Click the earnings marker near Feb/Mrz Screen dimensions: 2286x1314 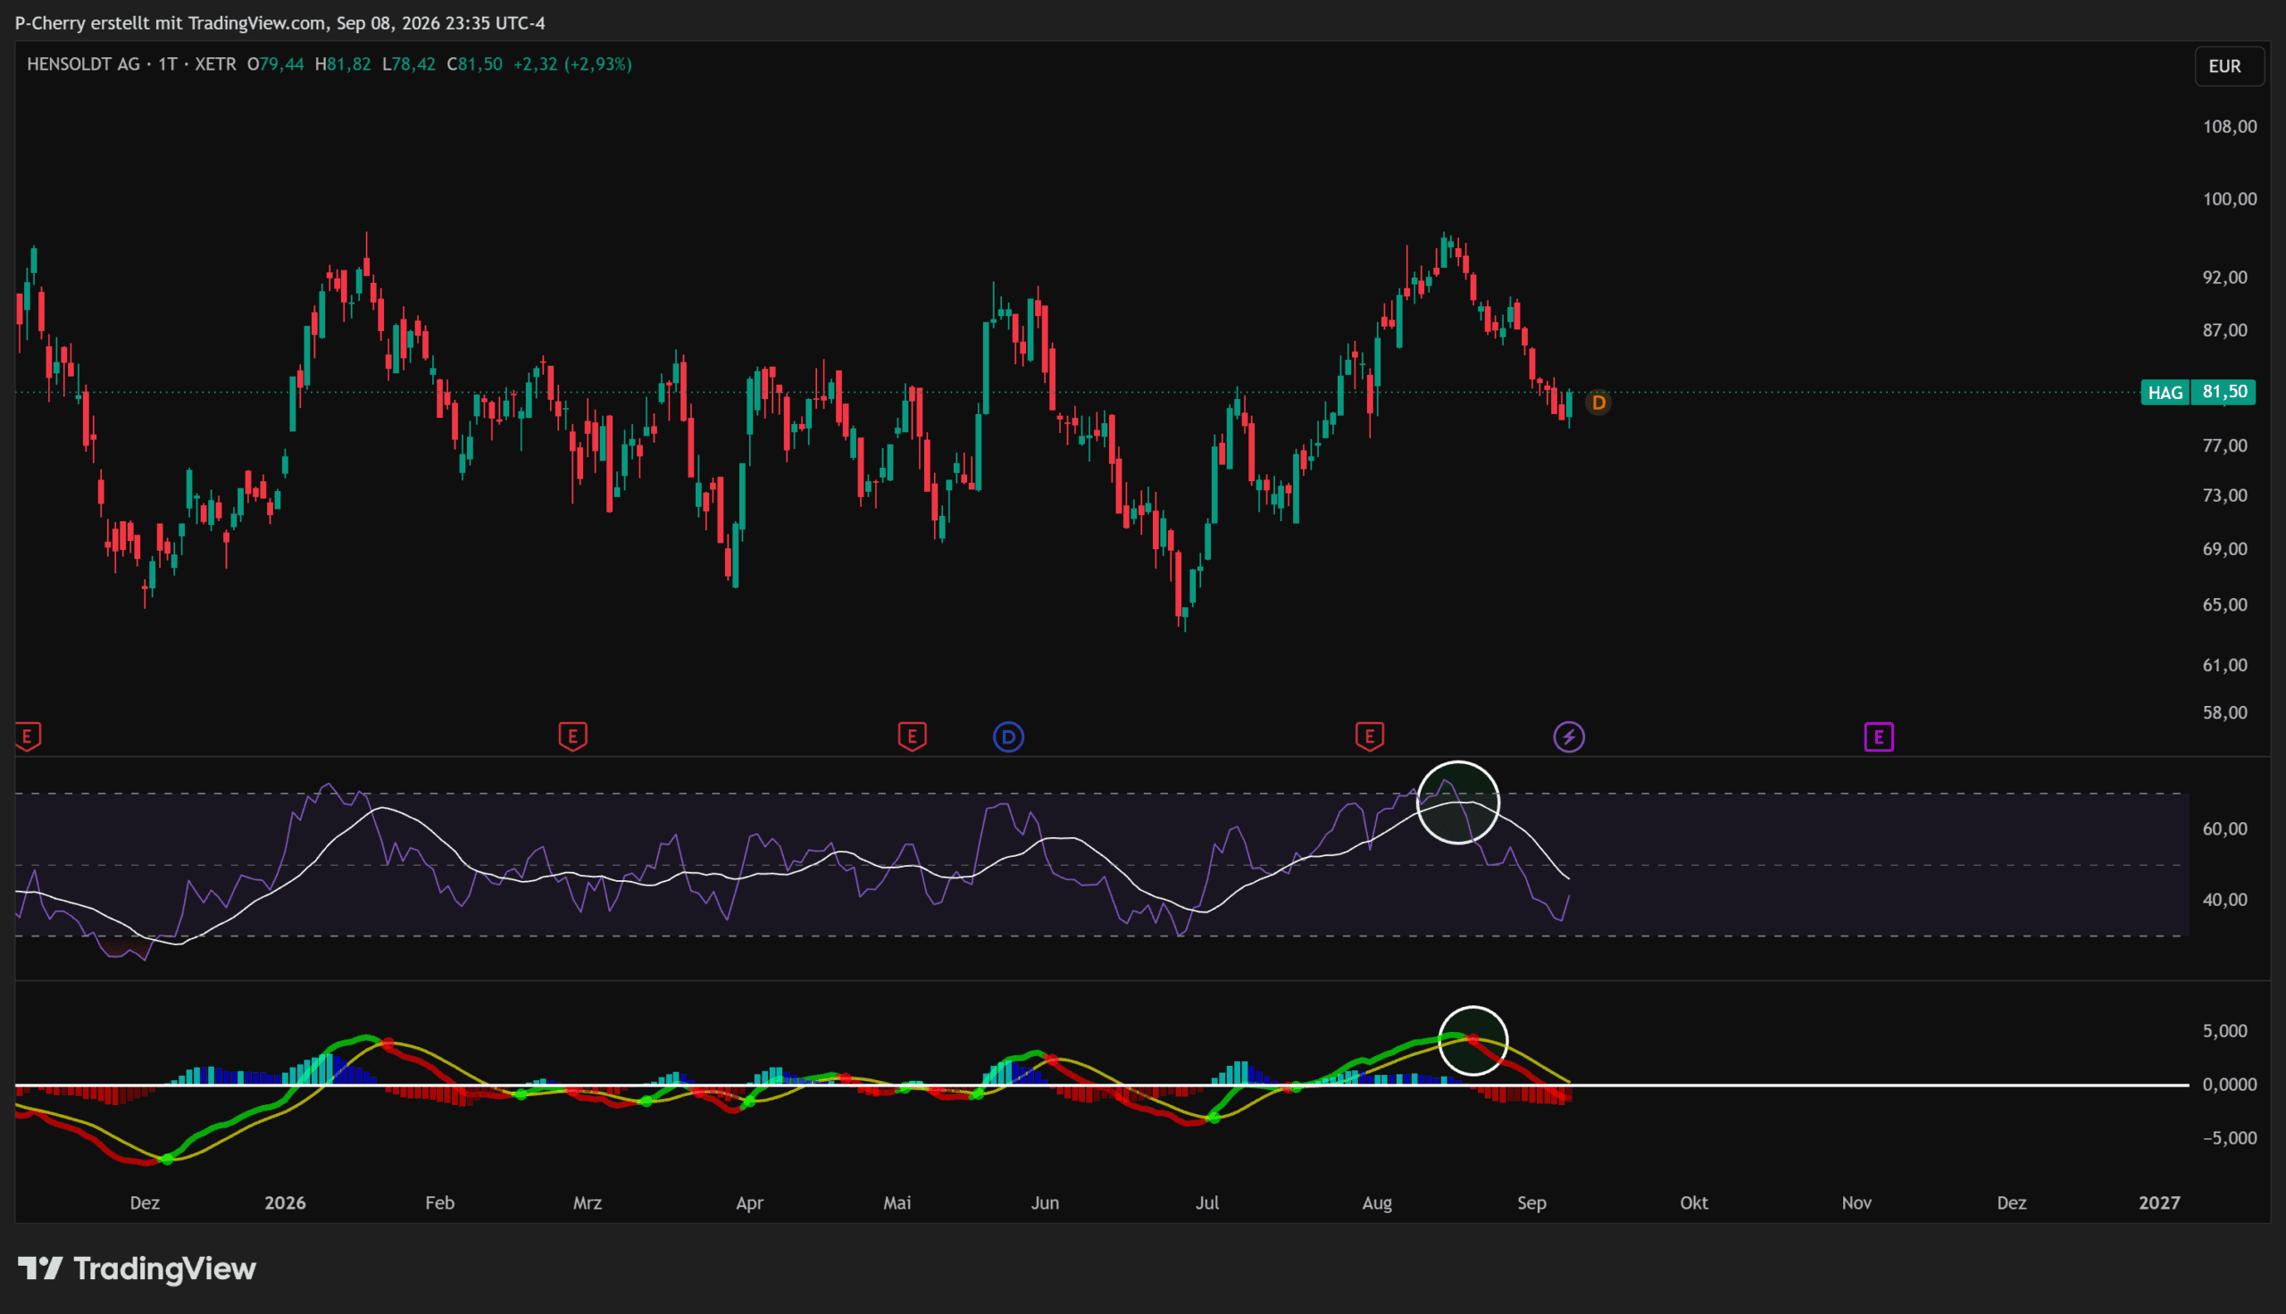pyautogui.click(x=573, y=736)
